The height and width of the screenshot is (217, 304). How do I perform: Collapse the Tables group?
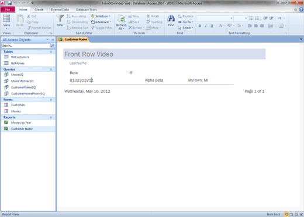pyautogui.click(x=51, y=52)
